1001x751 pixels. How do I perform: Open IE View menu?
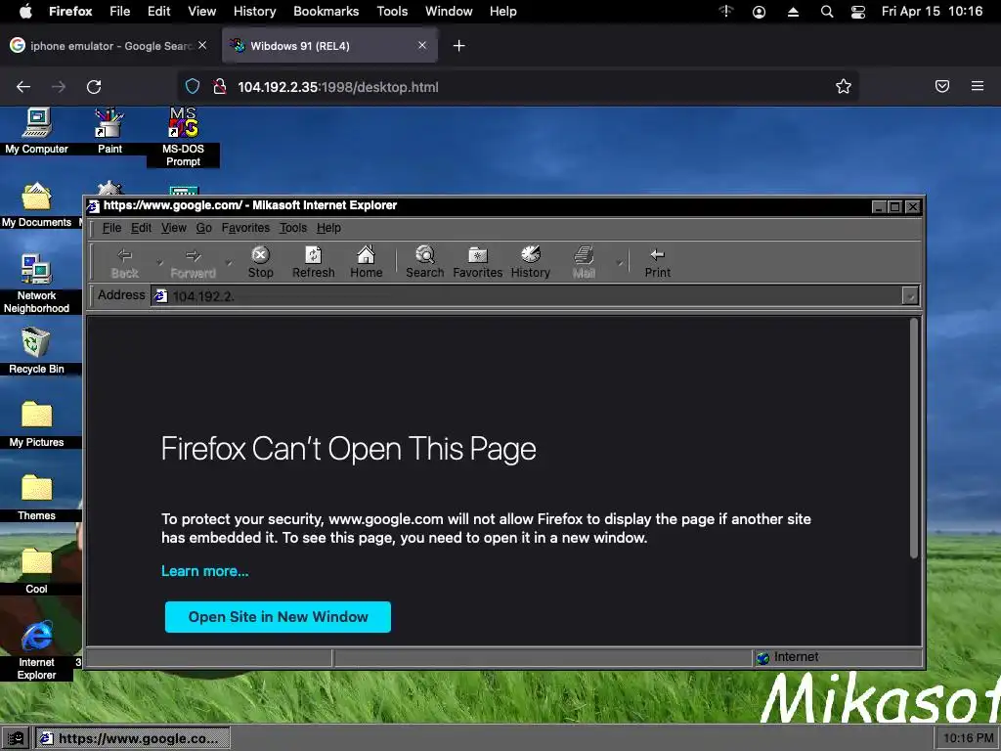(x=174, y=228)
